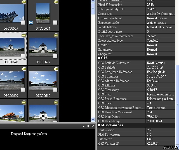This screenshot has height=150, width=179.
Task: Tick the checkbox on DSC00626
Action: tap(23, 56)
